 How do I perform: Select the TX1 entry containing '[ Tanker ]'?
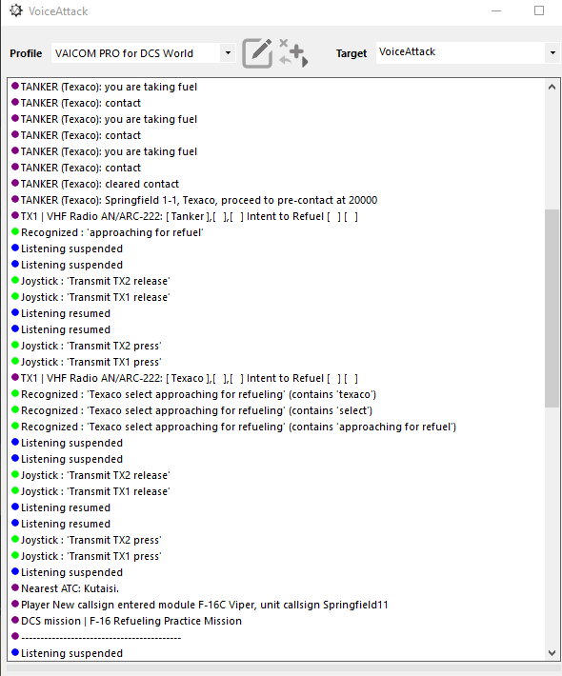point(185,216)
